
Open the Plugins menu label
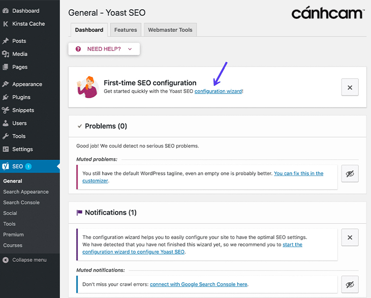coord(21,97)
